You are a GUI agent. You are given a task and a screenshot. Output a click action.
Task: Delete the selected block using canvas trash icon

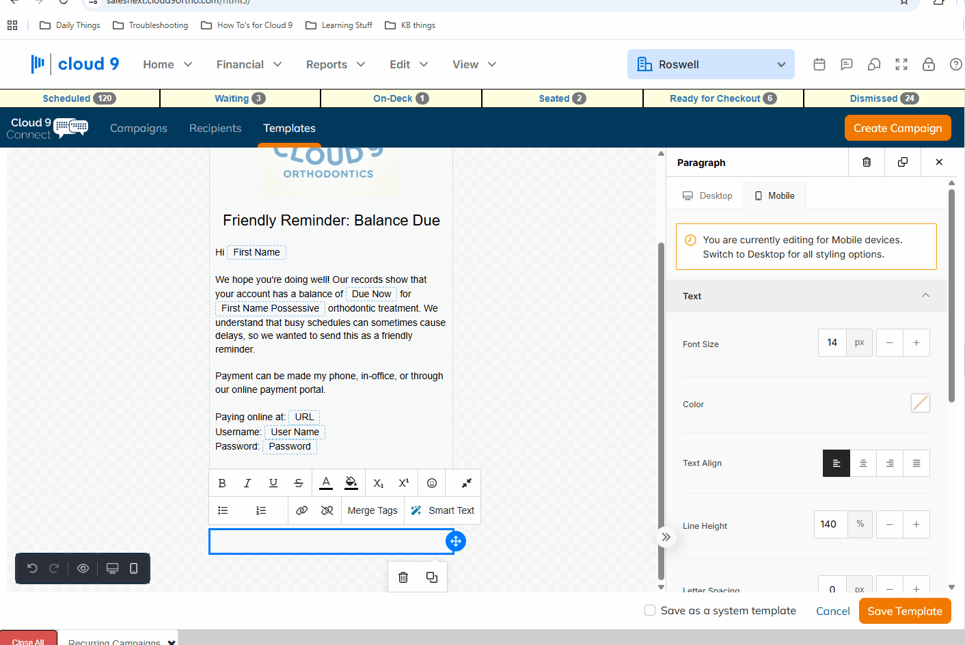[403, 577]
